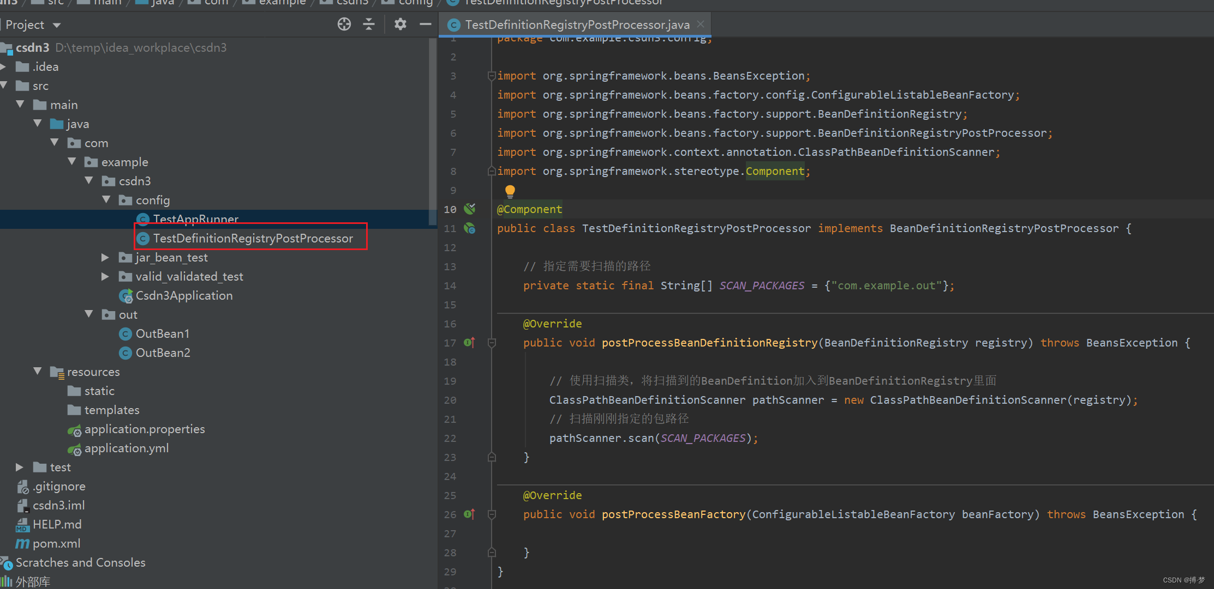Fold imports using marker on line 3
1214x589 pixels.
pyautogui.click(x=492, y=76)
